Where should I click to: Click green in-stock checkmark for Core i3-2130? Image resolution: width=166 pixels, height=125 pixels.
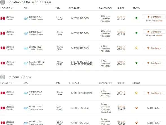click(136, 18)
